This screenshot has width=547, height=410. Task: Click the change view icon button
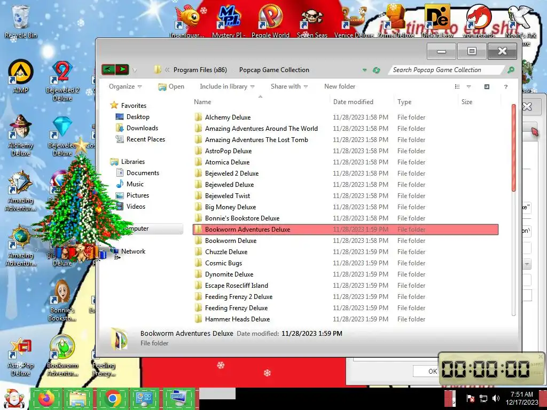pyautogui.click(x=457, y=86)
